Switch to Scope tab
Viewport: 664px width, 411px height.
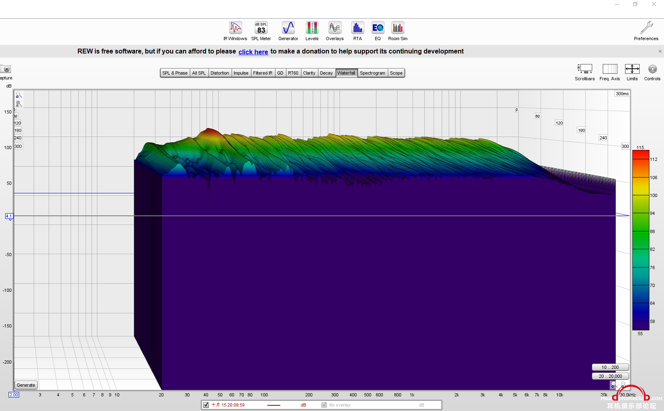(396, 73)
